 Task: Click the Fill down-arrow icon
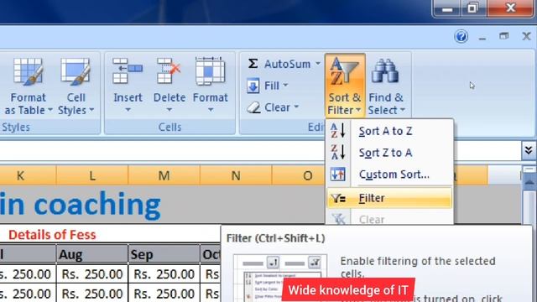(253, 86)
